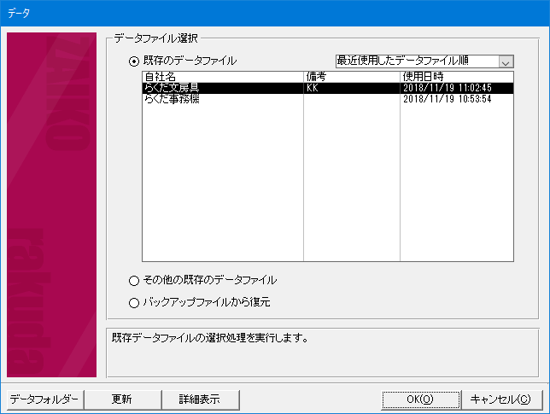Click the 詳細表示 button
Screen dimensions: 550x414
[199, 399]
